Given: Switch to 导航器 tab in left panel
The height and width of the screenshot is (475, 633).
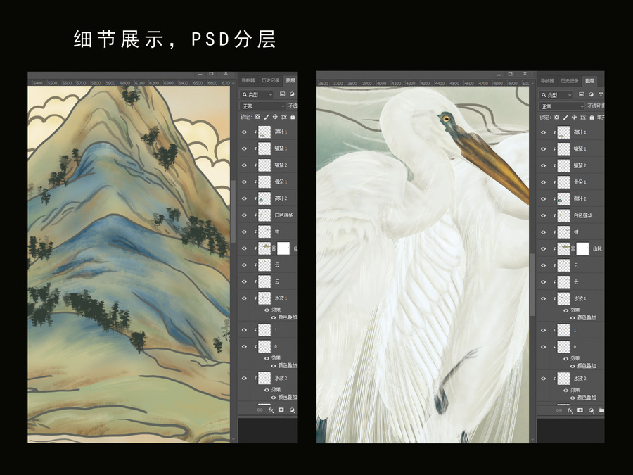Looking at the screenshot, I should coord(248,80).
